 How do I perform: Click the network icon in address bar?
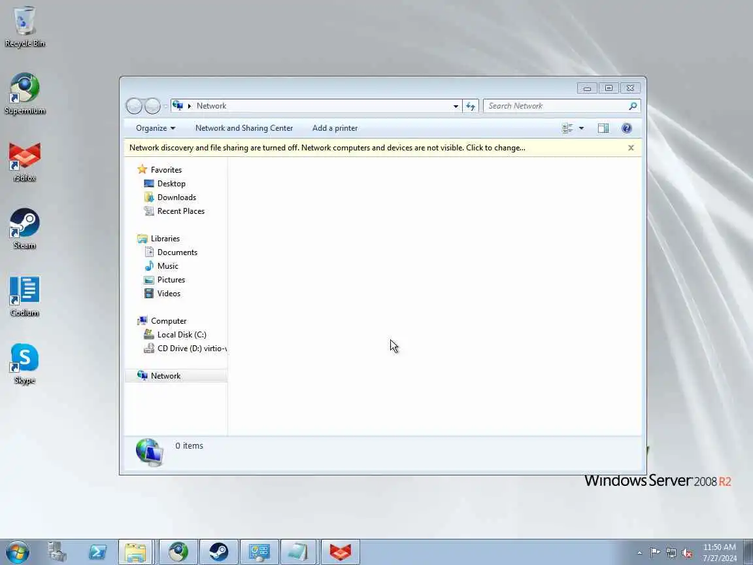178,105
